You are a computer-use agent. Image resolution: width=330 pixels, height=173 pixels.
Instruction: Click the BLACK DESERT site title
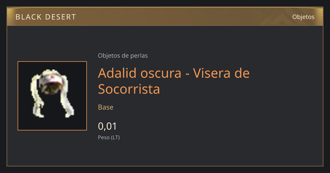[x=46, y=17]
